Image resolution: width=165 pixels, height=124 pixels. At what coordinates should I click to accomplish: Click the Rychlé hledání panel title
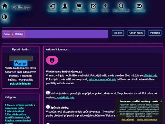pyautogui.click(x=21, y=49)
